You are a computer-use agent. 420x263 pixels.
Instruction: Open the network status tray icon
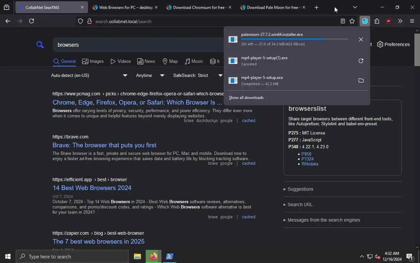point(370,256)
